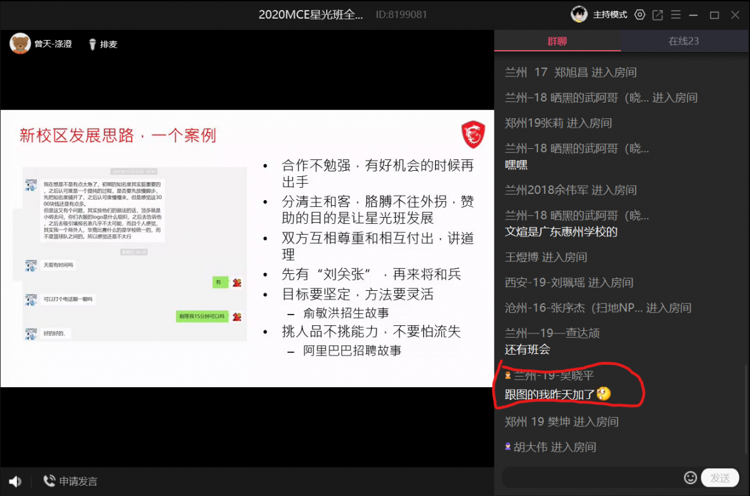Switch to the 群聊 tab
Viewport: 750px width, 496px height.
557,41
